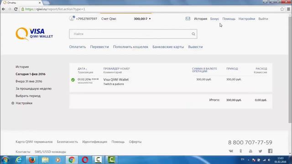Open Chrome menu hamburger icon
292x164 pixels.
point(288,9)
